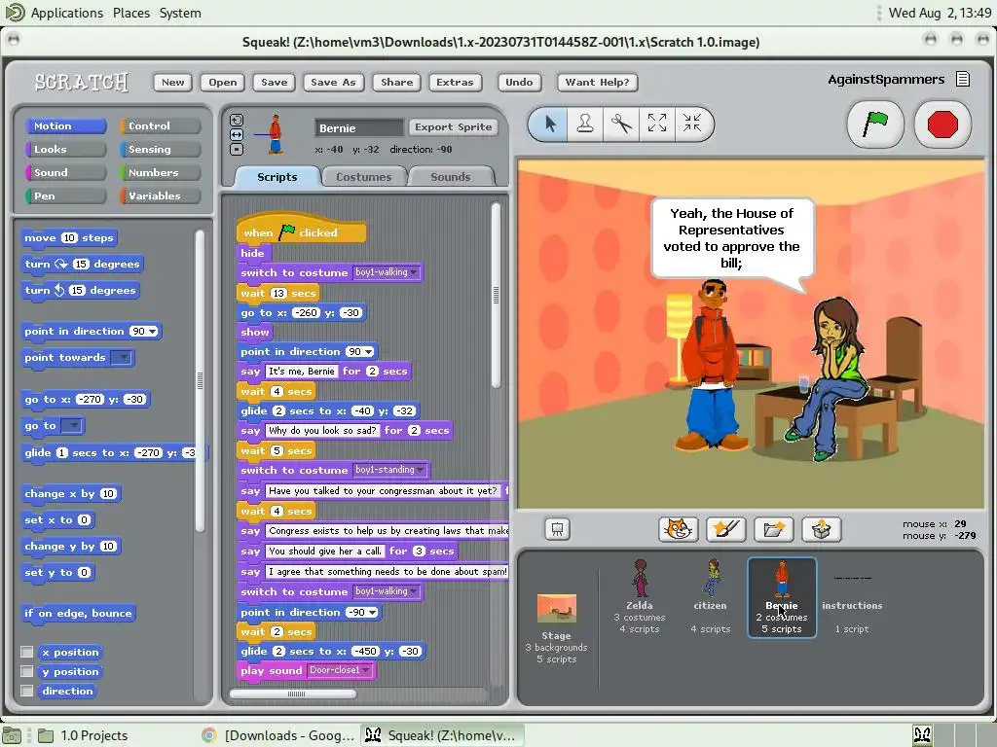Click the choose sprite from file button
Image resolution: width=997 pixels, height=747 pixels.
coord(774,529)
